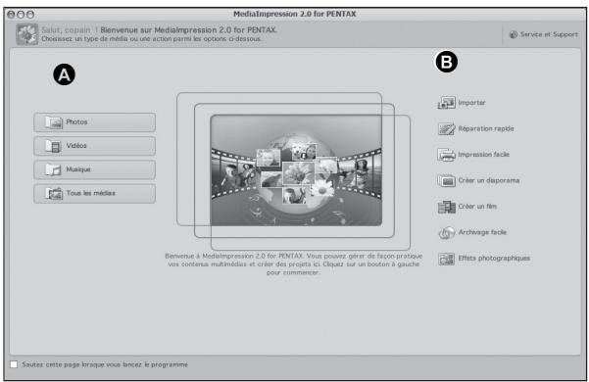Screen dimensions: 589x382
Task: Click the Créer un film icon
Action: click(x=446, y=207)
